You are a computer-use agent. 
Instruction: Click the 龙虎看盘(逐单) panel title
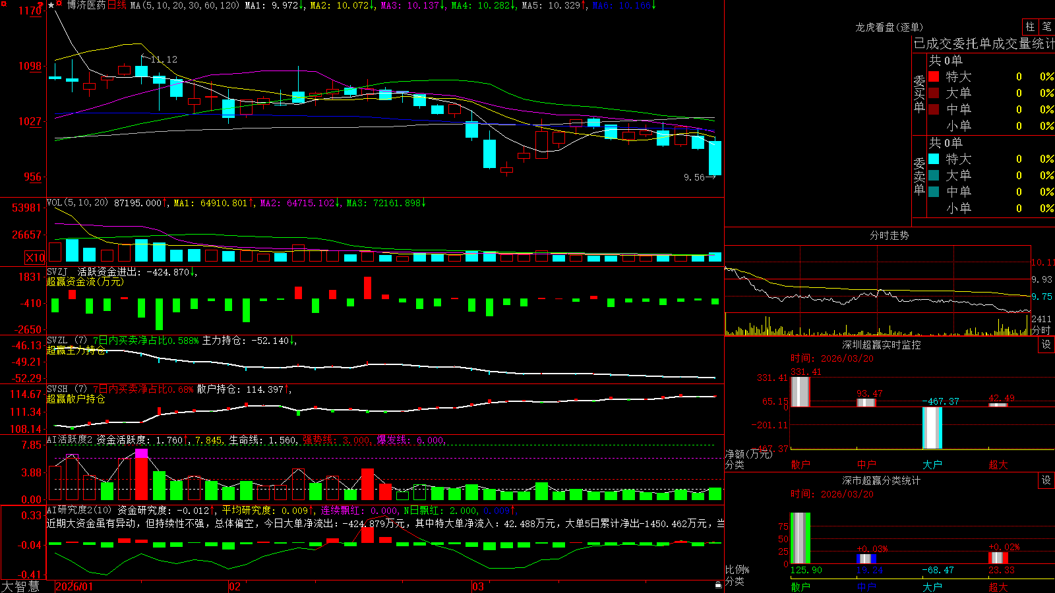(889, 27)
